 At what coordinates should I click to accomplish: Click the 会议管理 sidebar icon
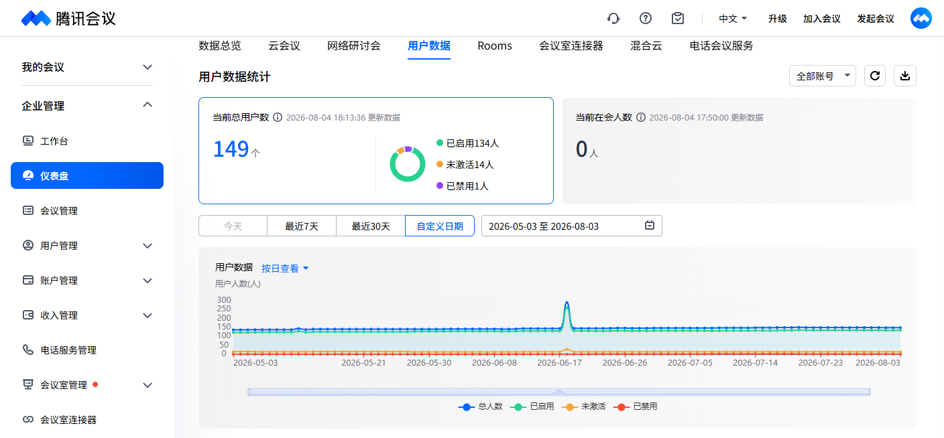click(x=28, y=210)
